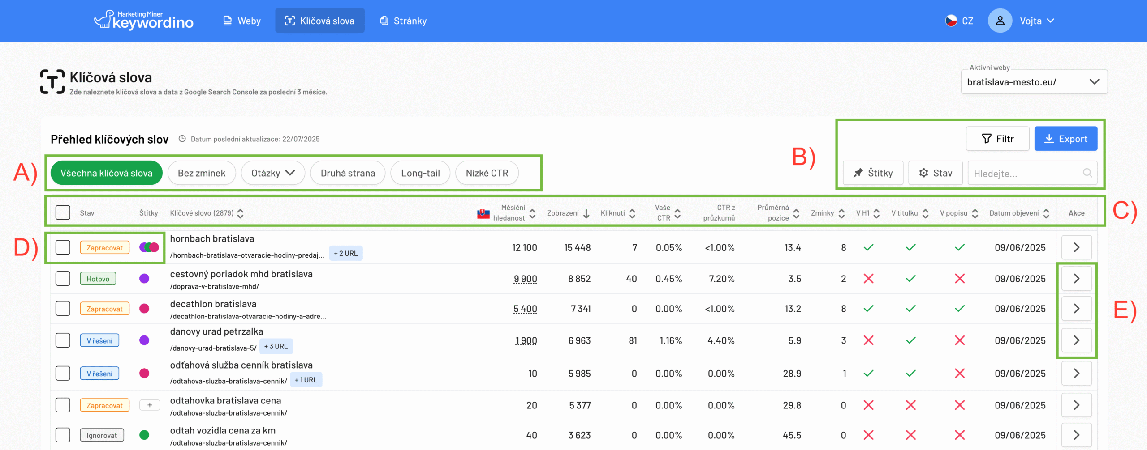Open detail arrow for cestovný poriadok mhd bratislava
Viewport: 1147px width, 450px height.
(1077, 279)
